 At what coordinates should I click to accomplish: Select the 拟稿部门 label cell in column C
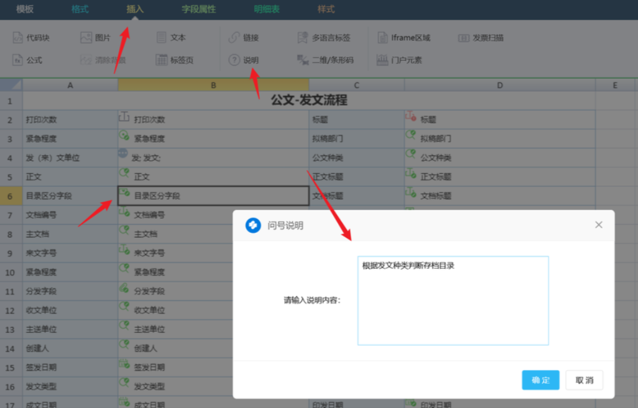[356, 138]
